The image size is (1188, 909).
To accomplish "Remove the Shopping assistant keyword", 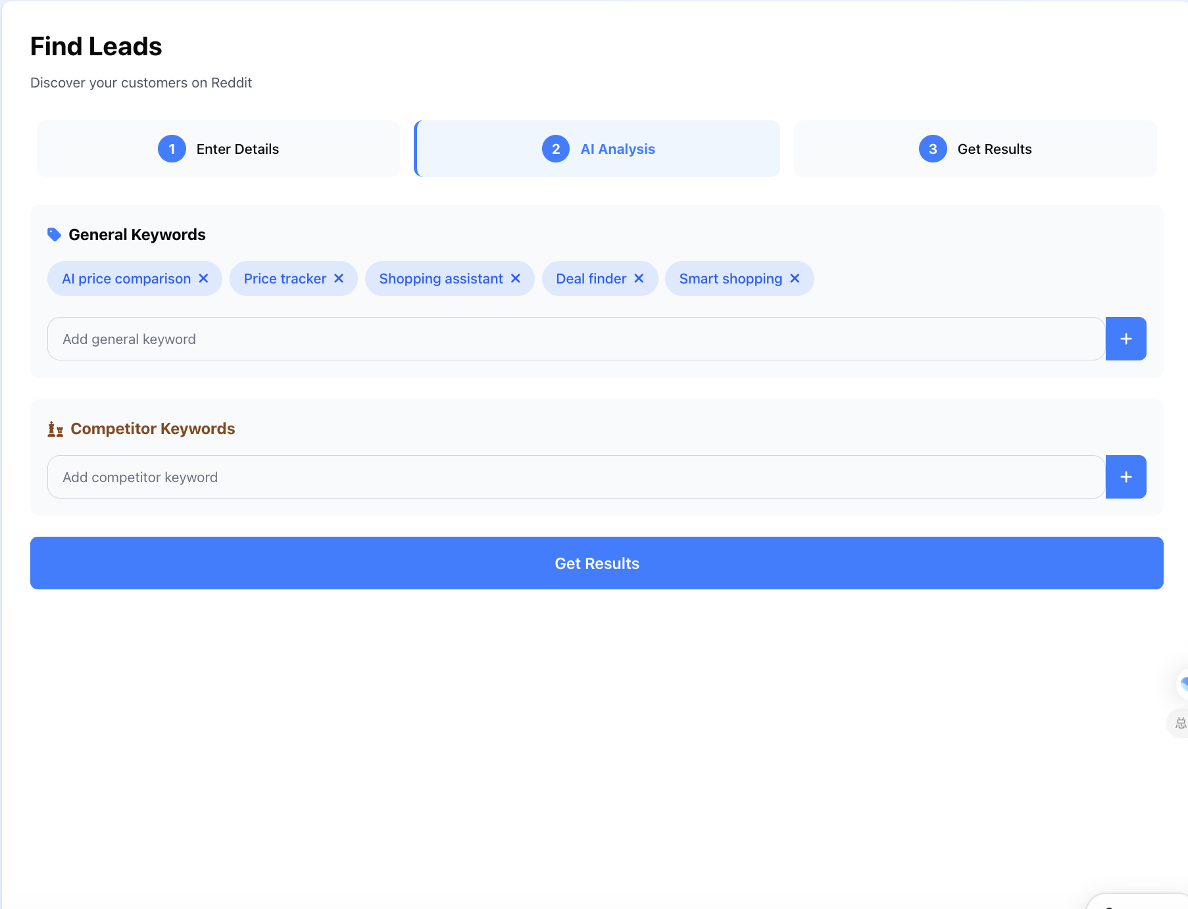I will pyautogui.click(x=516, y=279).
